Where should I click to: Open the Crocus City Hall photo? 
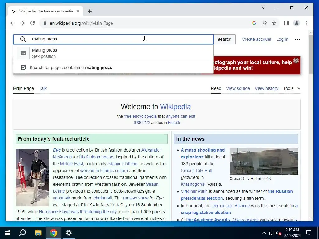(264, 161)
